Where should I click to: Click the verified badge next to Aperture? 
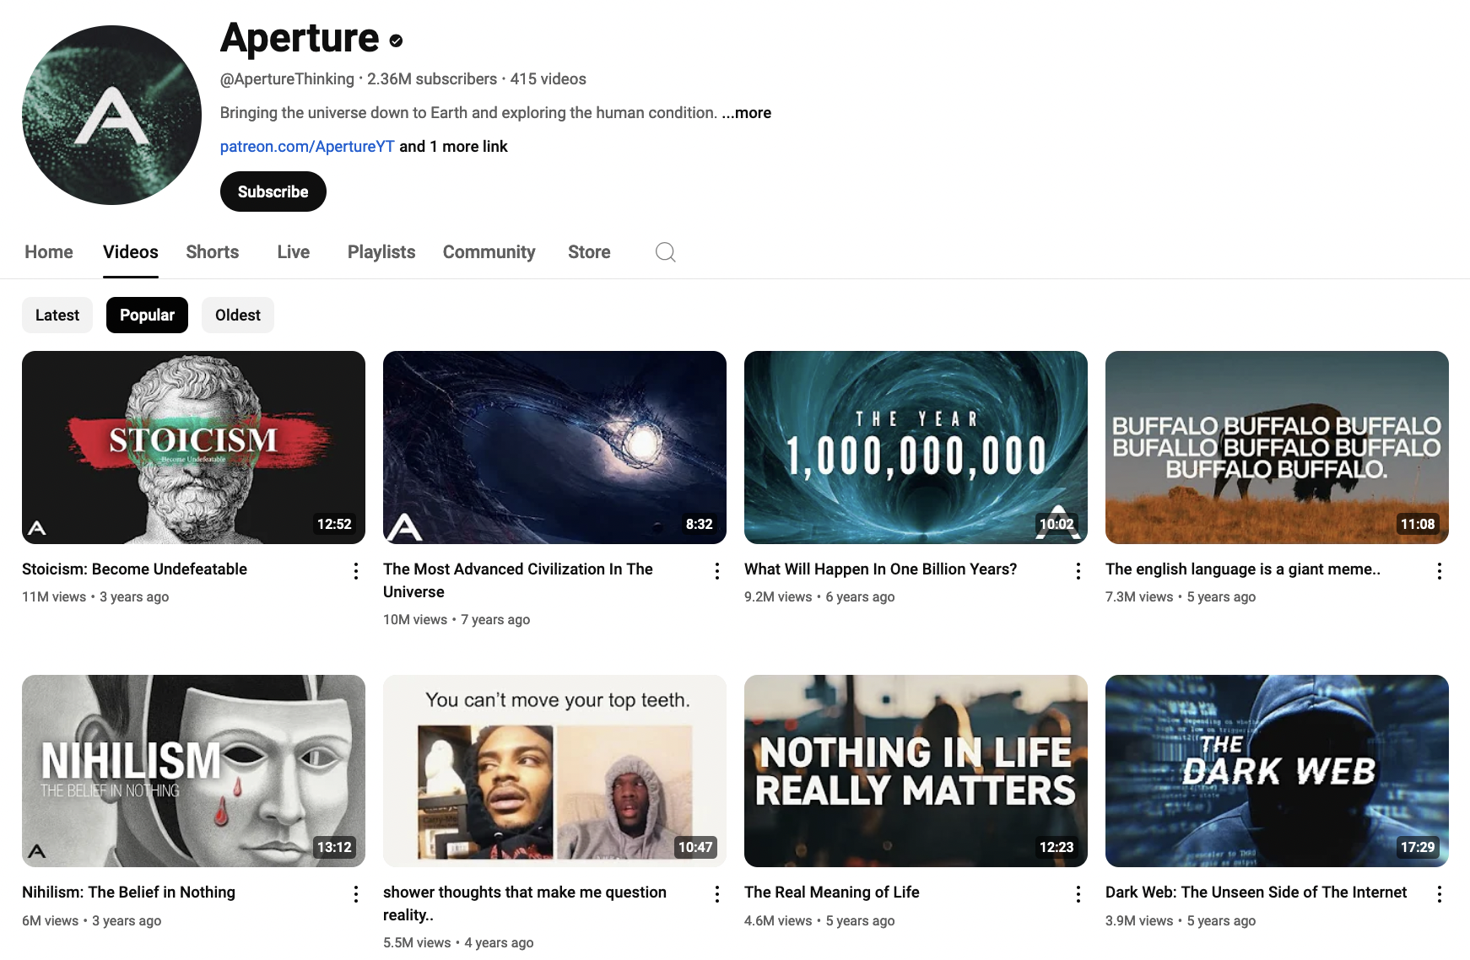tap(396, 40)
